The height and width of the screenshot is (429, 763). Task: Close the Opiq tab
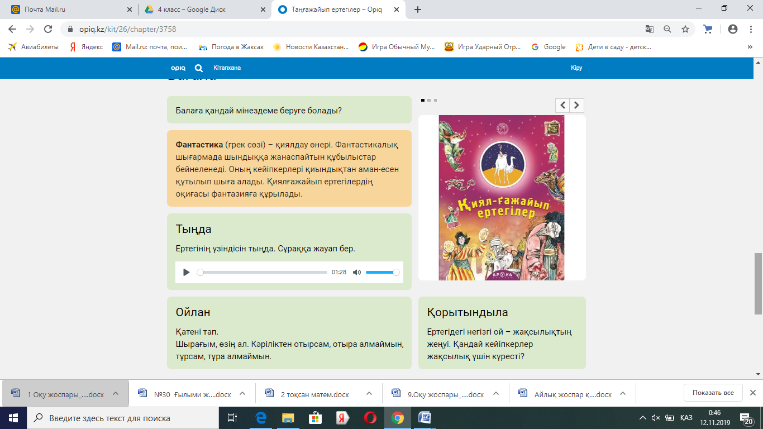point(396,9)
